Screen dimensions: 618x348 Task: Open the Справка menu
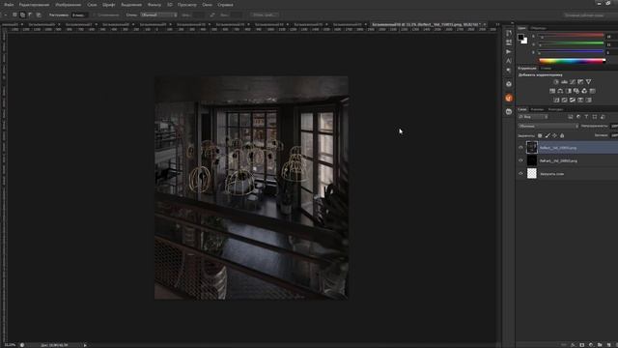(225, 5)
